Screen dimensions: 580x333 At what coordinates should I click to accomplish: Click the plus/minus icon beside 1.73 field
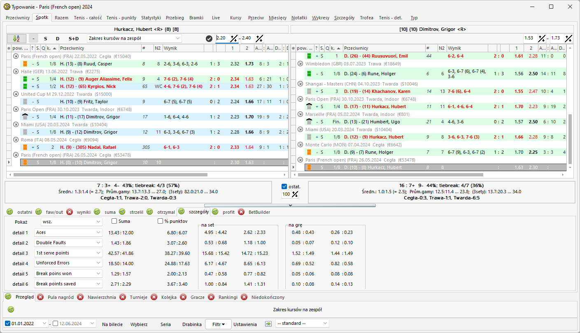568,38
